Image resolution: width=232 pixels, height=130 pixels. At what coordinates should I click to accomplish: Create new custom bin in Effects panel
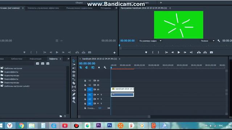[x=61, y=116]
